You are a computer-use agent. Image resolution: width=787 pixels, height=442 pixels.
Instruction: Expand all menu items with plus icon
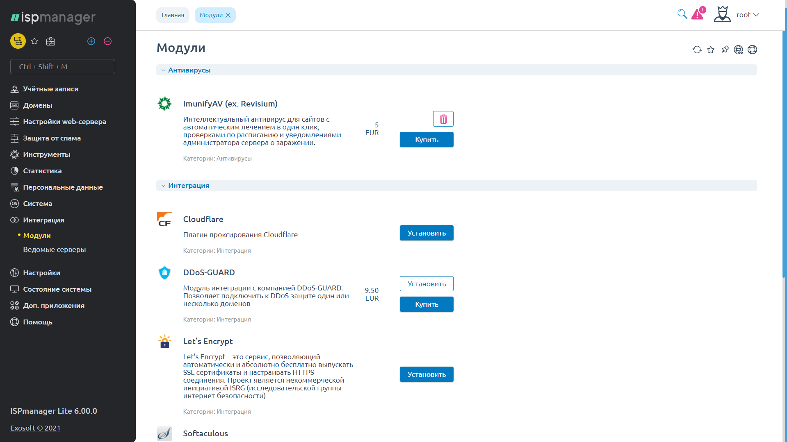pos(91,41)
